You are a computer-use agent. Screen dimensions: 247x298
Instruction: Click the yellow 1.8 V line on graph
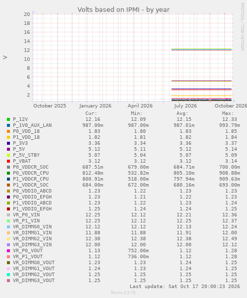201,96
